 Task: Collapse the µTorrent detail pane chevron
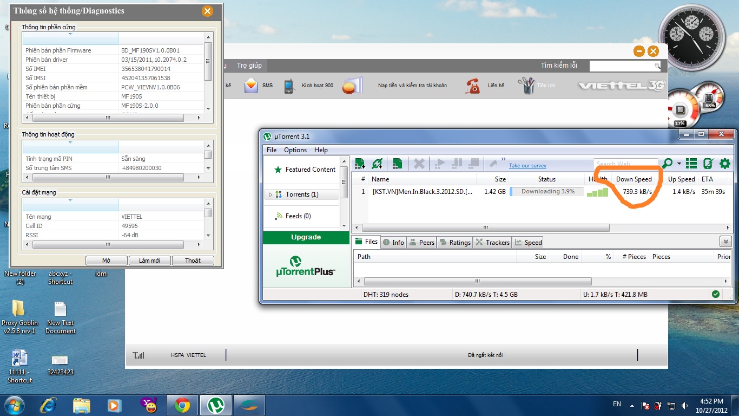(x=725, y=242)
